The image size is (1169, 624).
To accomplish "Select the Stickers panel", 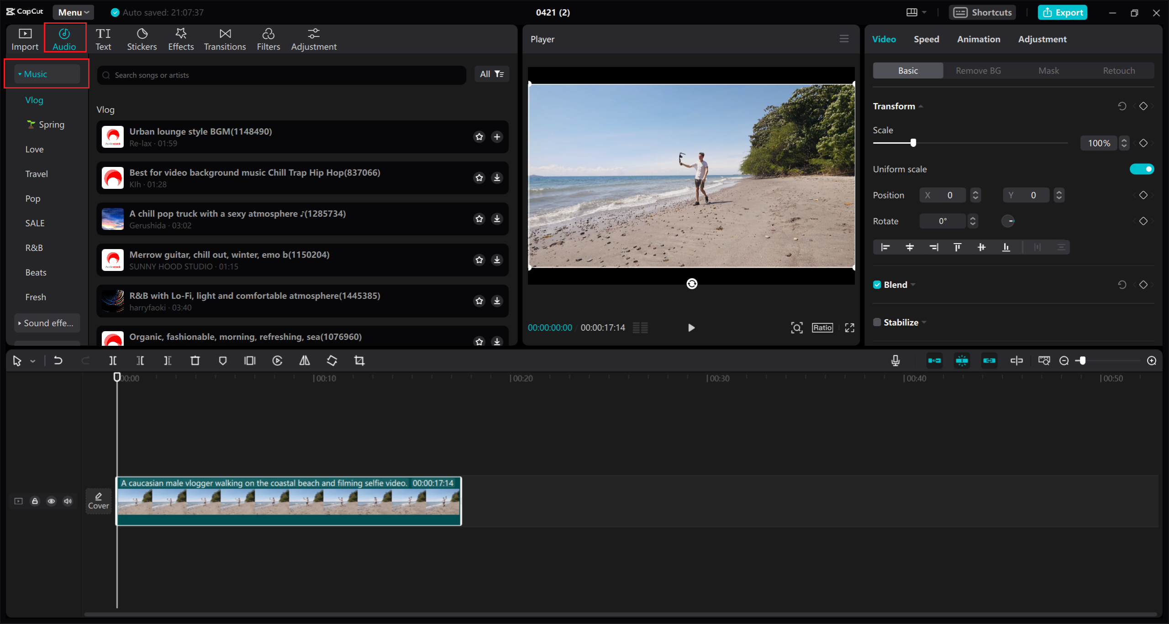I will click(x=142, y=38).
